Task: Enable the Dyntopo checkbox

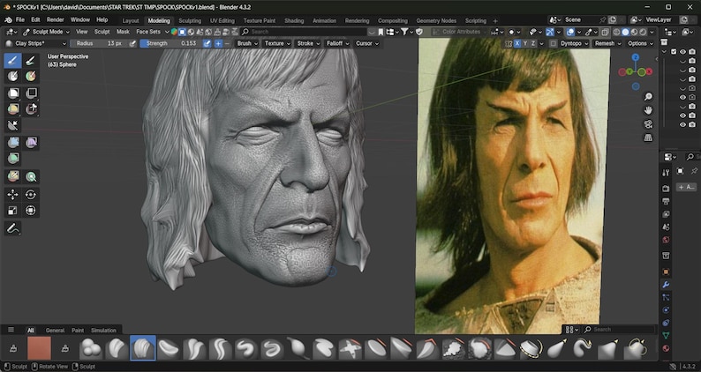Action: coord(554,43)
